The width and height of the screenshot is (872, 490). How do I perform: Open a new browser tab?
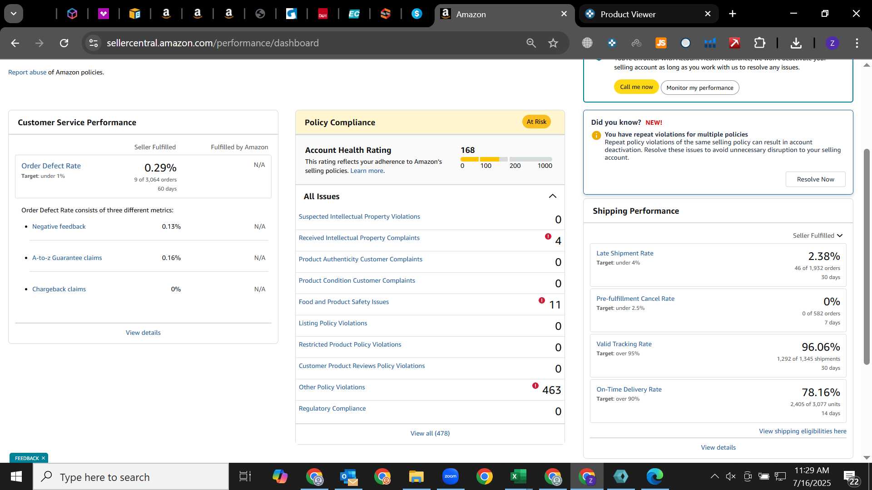[x=733, y=14]
